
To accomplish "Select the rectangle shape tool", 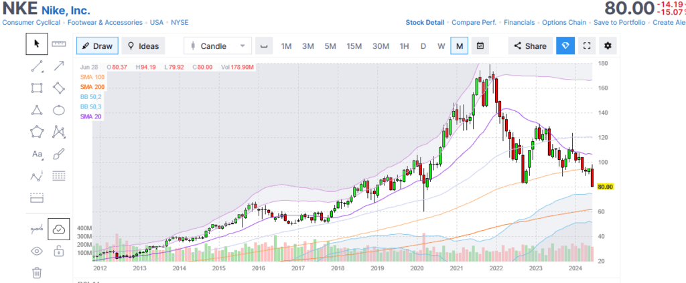I will (37, 88).
